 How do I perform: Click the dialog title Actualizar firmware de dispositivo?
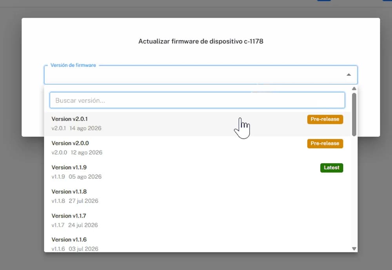coord(201,41)
